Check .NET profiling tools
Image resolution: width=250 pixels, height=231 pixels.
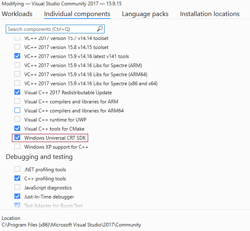tap(17, 169)
